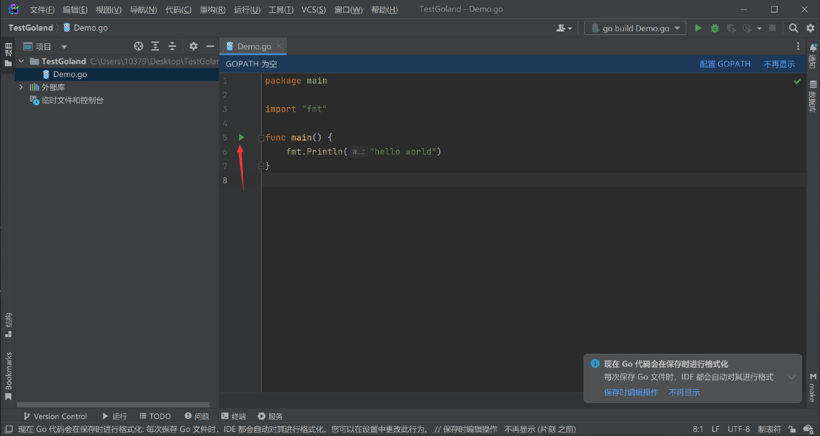Viewport: 820px width, 436px height.
Task: Toggle tool window bars icon bottom left
Action: pyautogui.click(x=8, y=429)
